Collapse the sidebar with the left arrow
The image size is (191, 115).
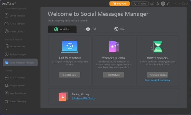click(x=6, y=109)
